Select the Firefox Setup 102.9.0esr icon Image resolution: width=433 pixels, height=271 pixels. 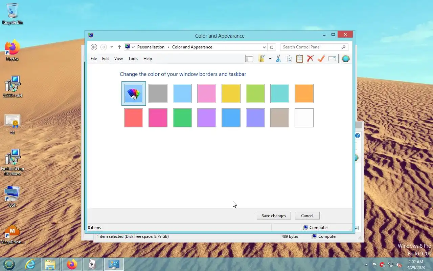click(13, 162)
